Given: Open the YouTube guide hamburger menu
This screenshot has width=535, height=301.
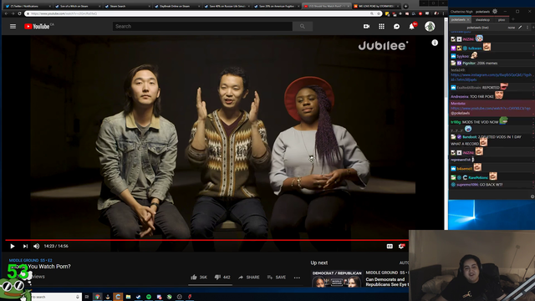Looking at the screenshot, I should point(13,26).
